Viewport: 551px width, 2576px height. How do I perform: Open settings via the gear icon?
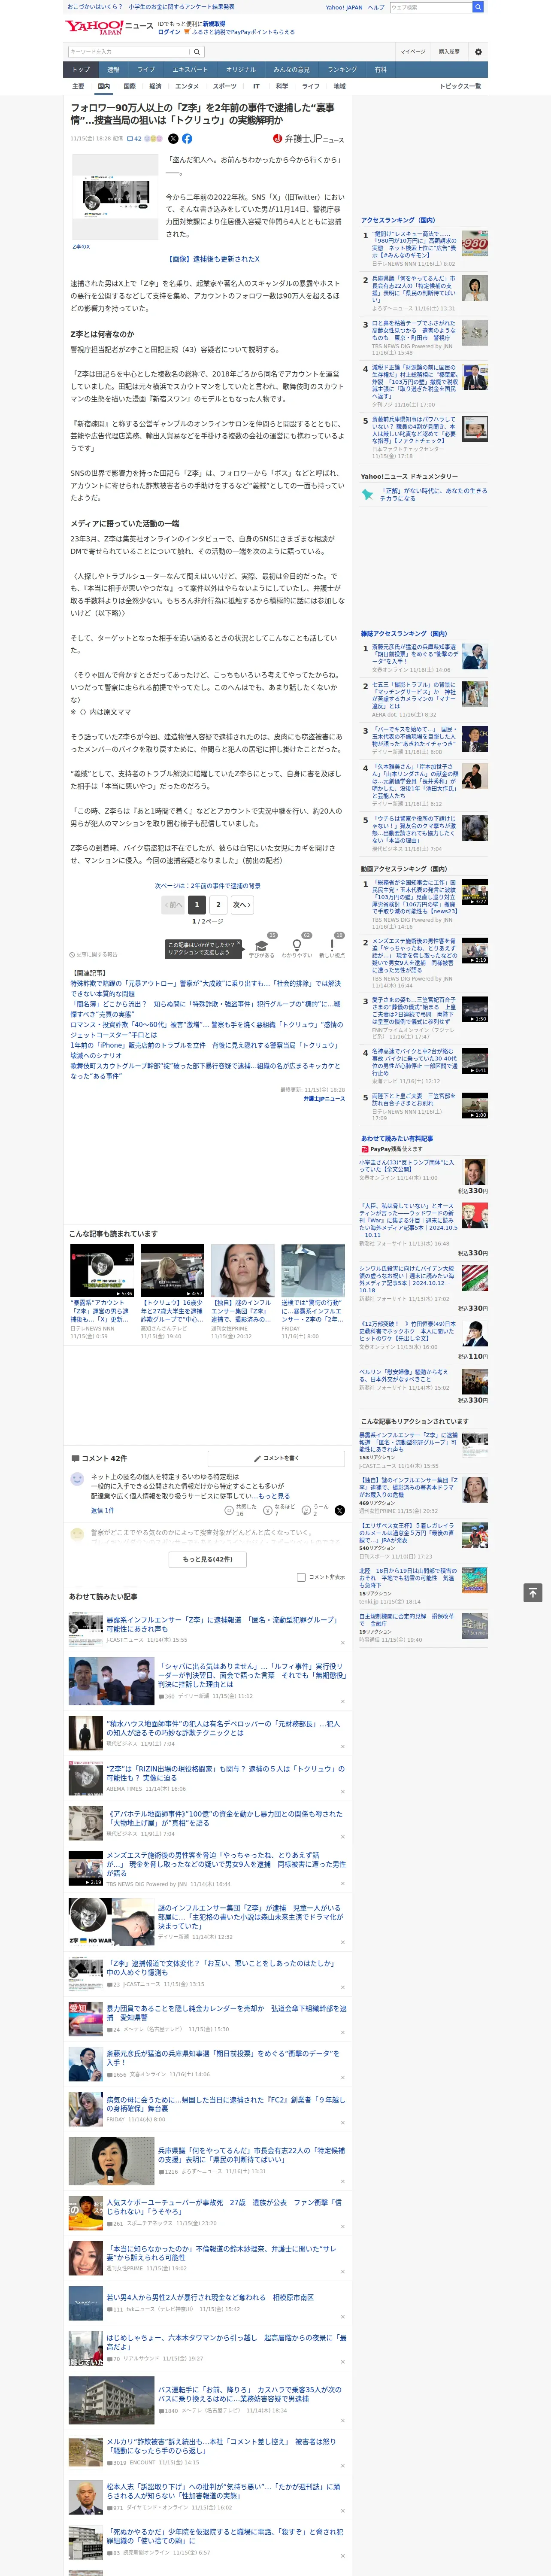[x=478, y=52]
